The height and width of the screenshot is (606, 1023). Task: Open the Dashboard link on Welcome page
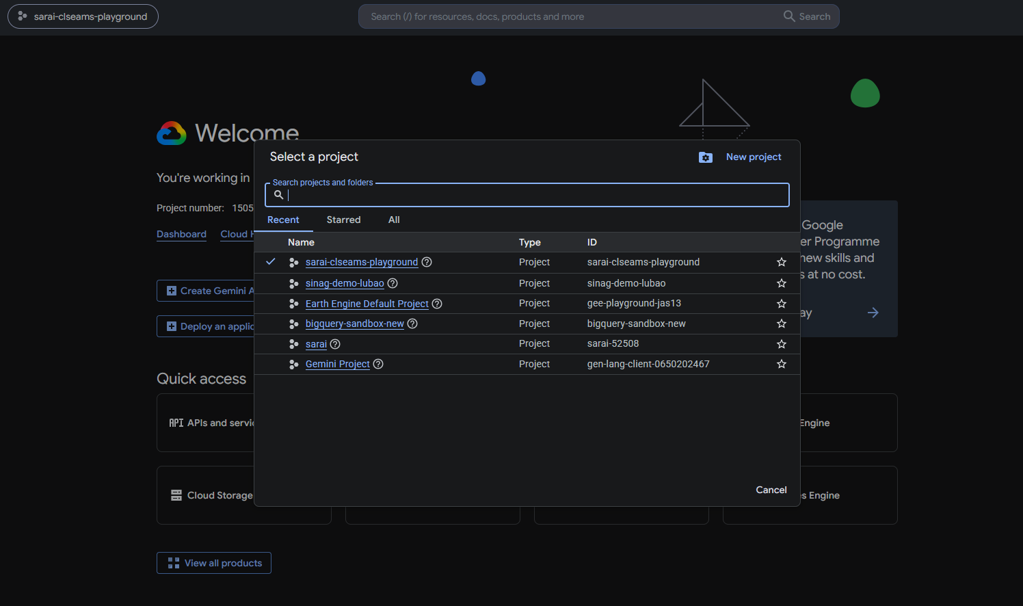coord(181,234)
